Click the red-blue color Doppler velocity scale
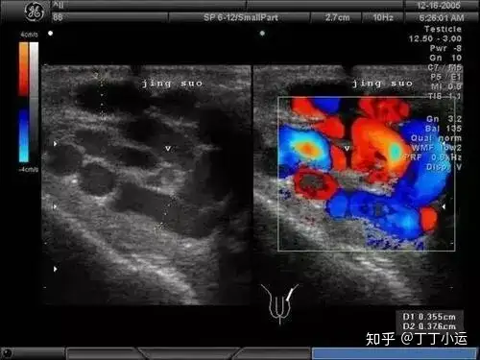Viewport: 480px width, 360px height. (24, 103)
